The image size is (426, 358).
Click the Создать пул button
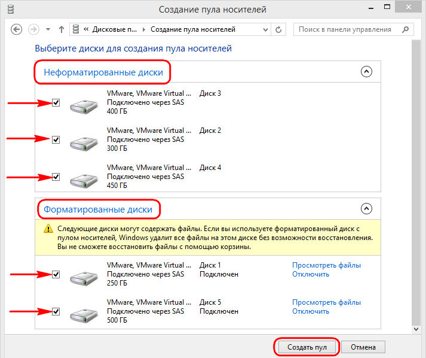click(x=307, y=347)
